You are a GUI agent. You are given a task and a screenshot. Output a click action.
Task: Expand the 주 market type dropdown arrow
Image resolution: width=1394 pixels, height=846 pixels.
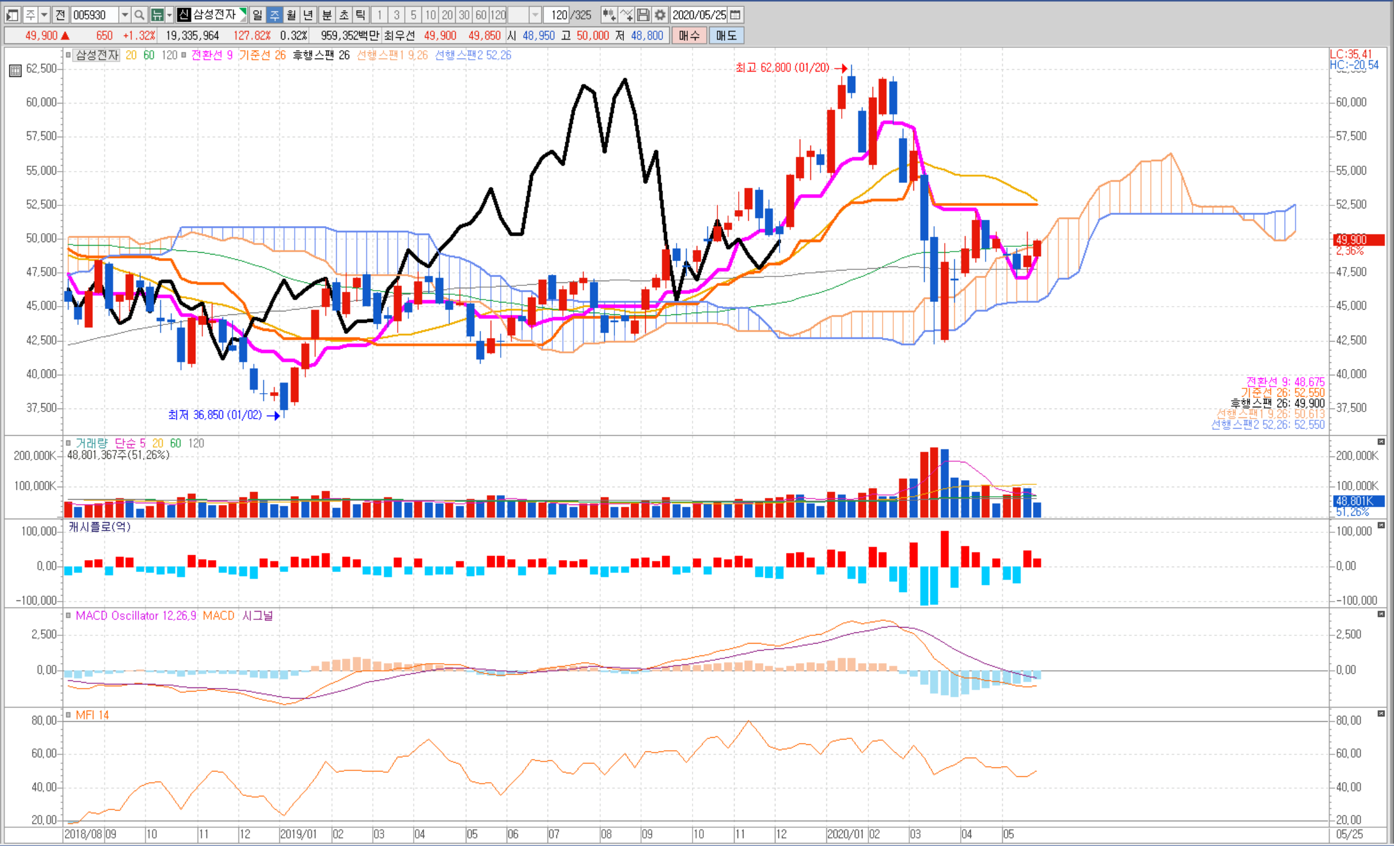coord(44,15)
